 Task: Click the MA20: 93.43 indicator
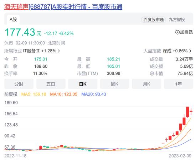[x=94, y=94]
